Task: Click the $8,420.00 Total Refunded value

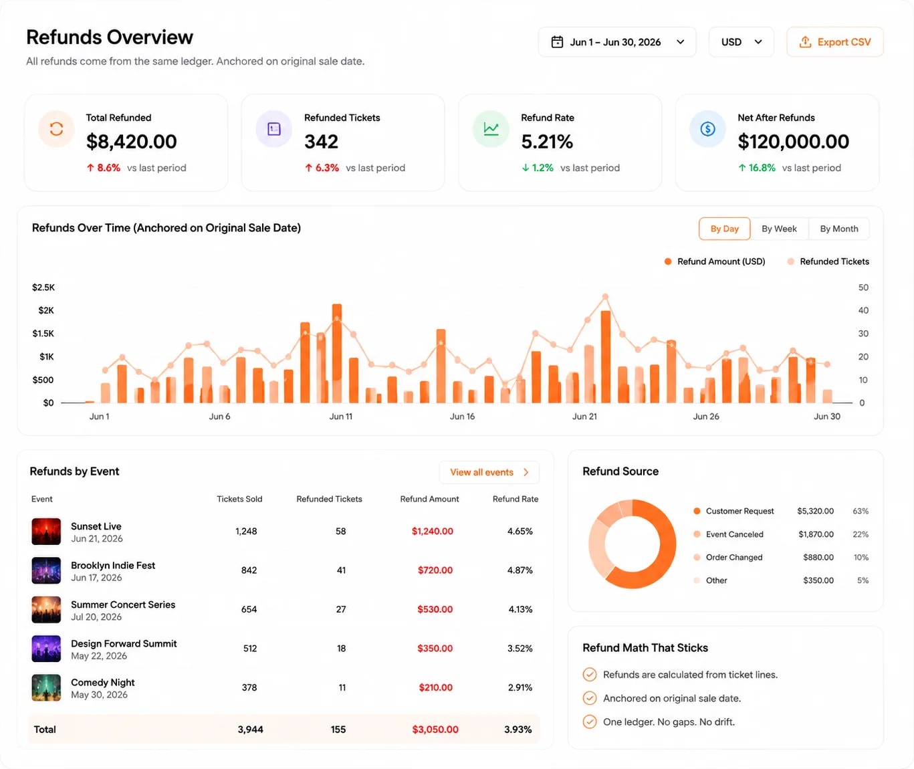Action: pos(132,142)
